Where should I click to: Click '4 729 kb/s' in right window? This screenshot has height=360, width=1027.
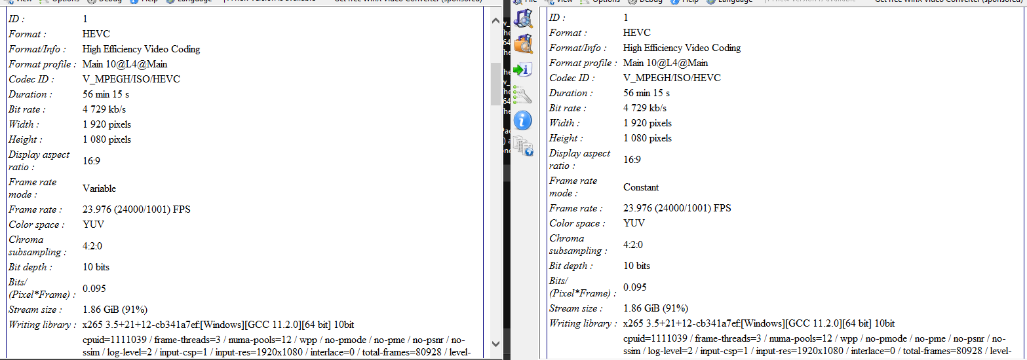click(645, 108)
